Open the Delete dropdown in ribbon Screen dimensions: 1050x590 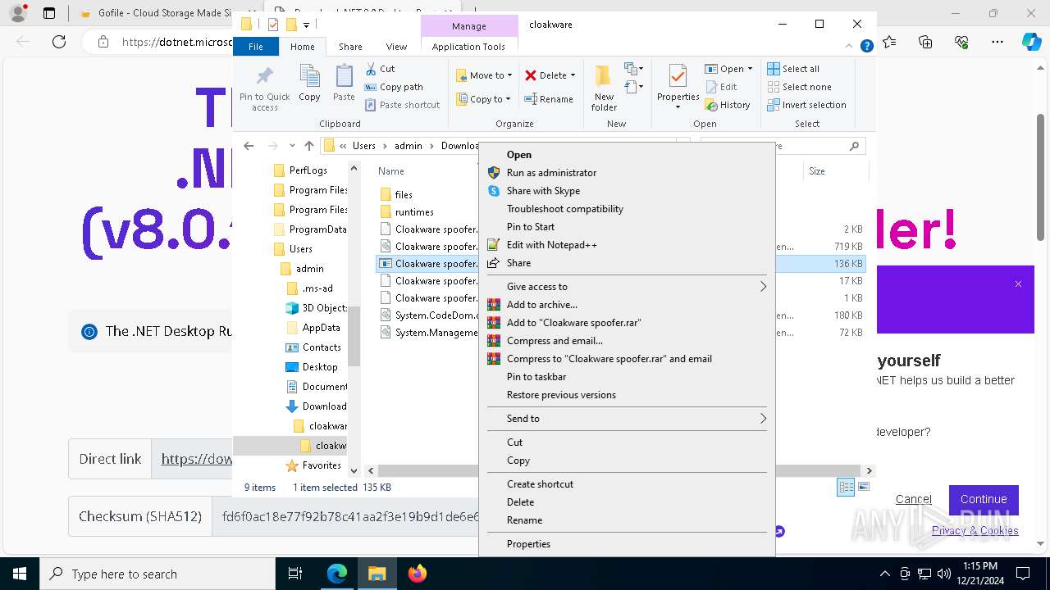point(550,75)
